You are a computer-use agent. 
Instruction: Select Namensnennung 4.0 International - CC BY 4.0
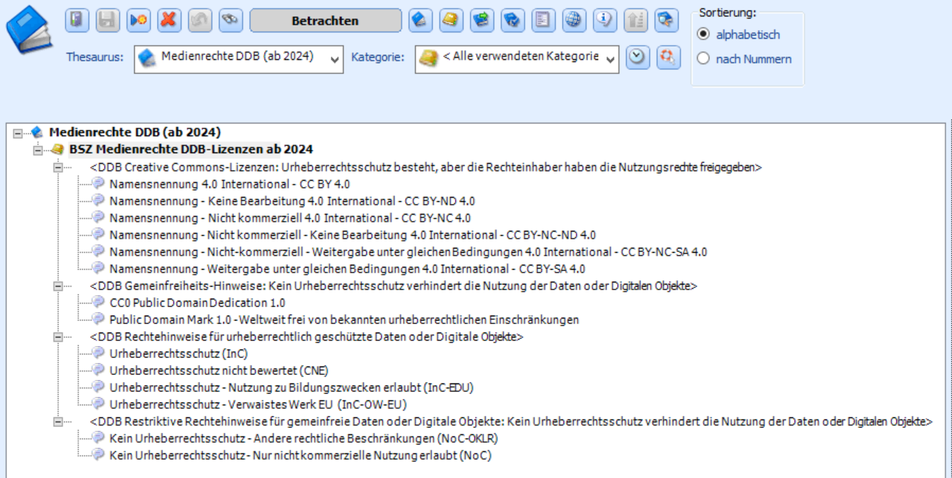pos(230,184)
